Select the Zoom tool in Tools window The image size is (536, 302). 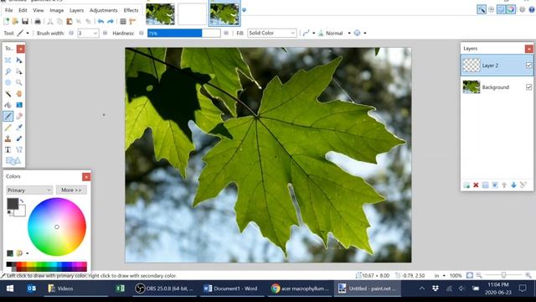point(19,82)
